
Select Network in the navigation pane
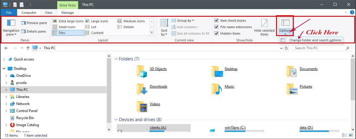pyautogui.click(x=23, y=104)
